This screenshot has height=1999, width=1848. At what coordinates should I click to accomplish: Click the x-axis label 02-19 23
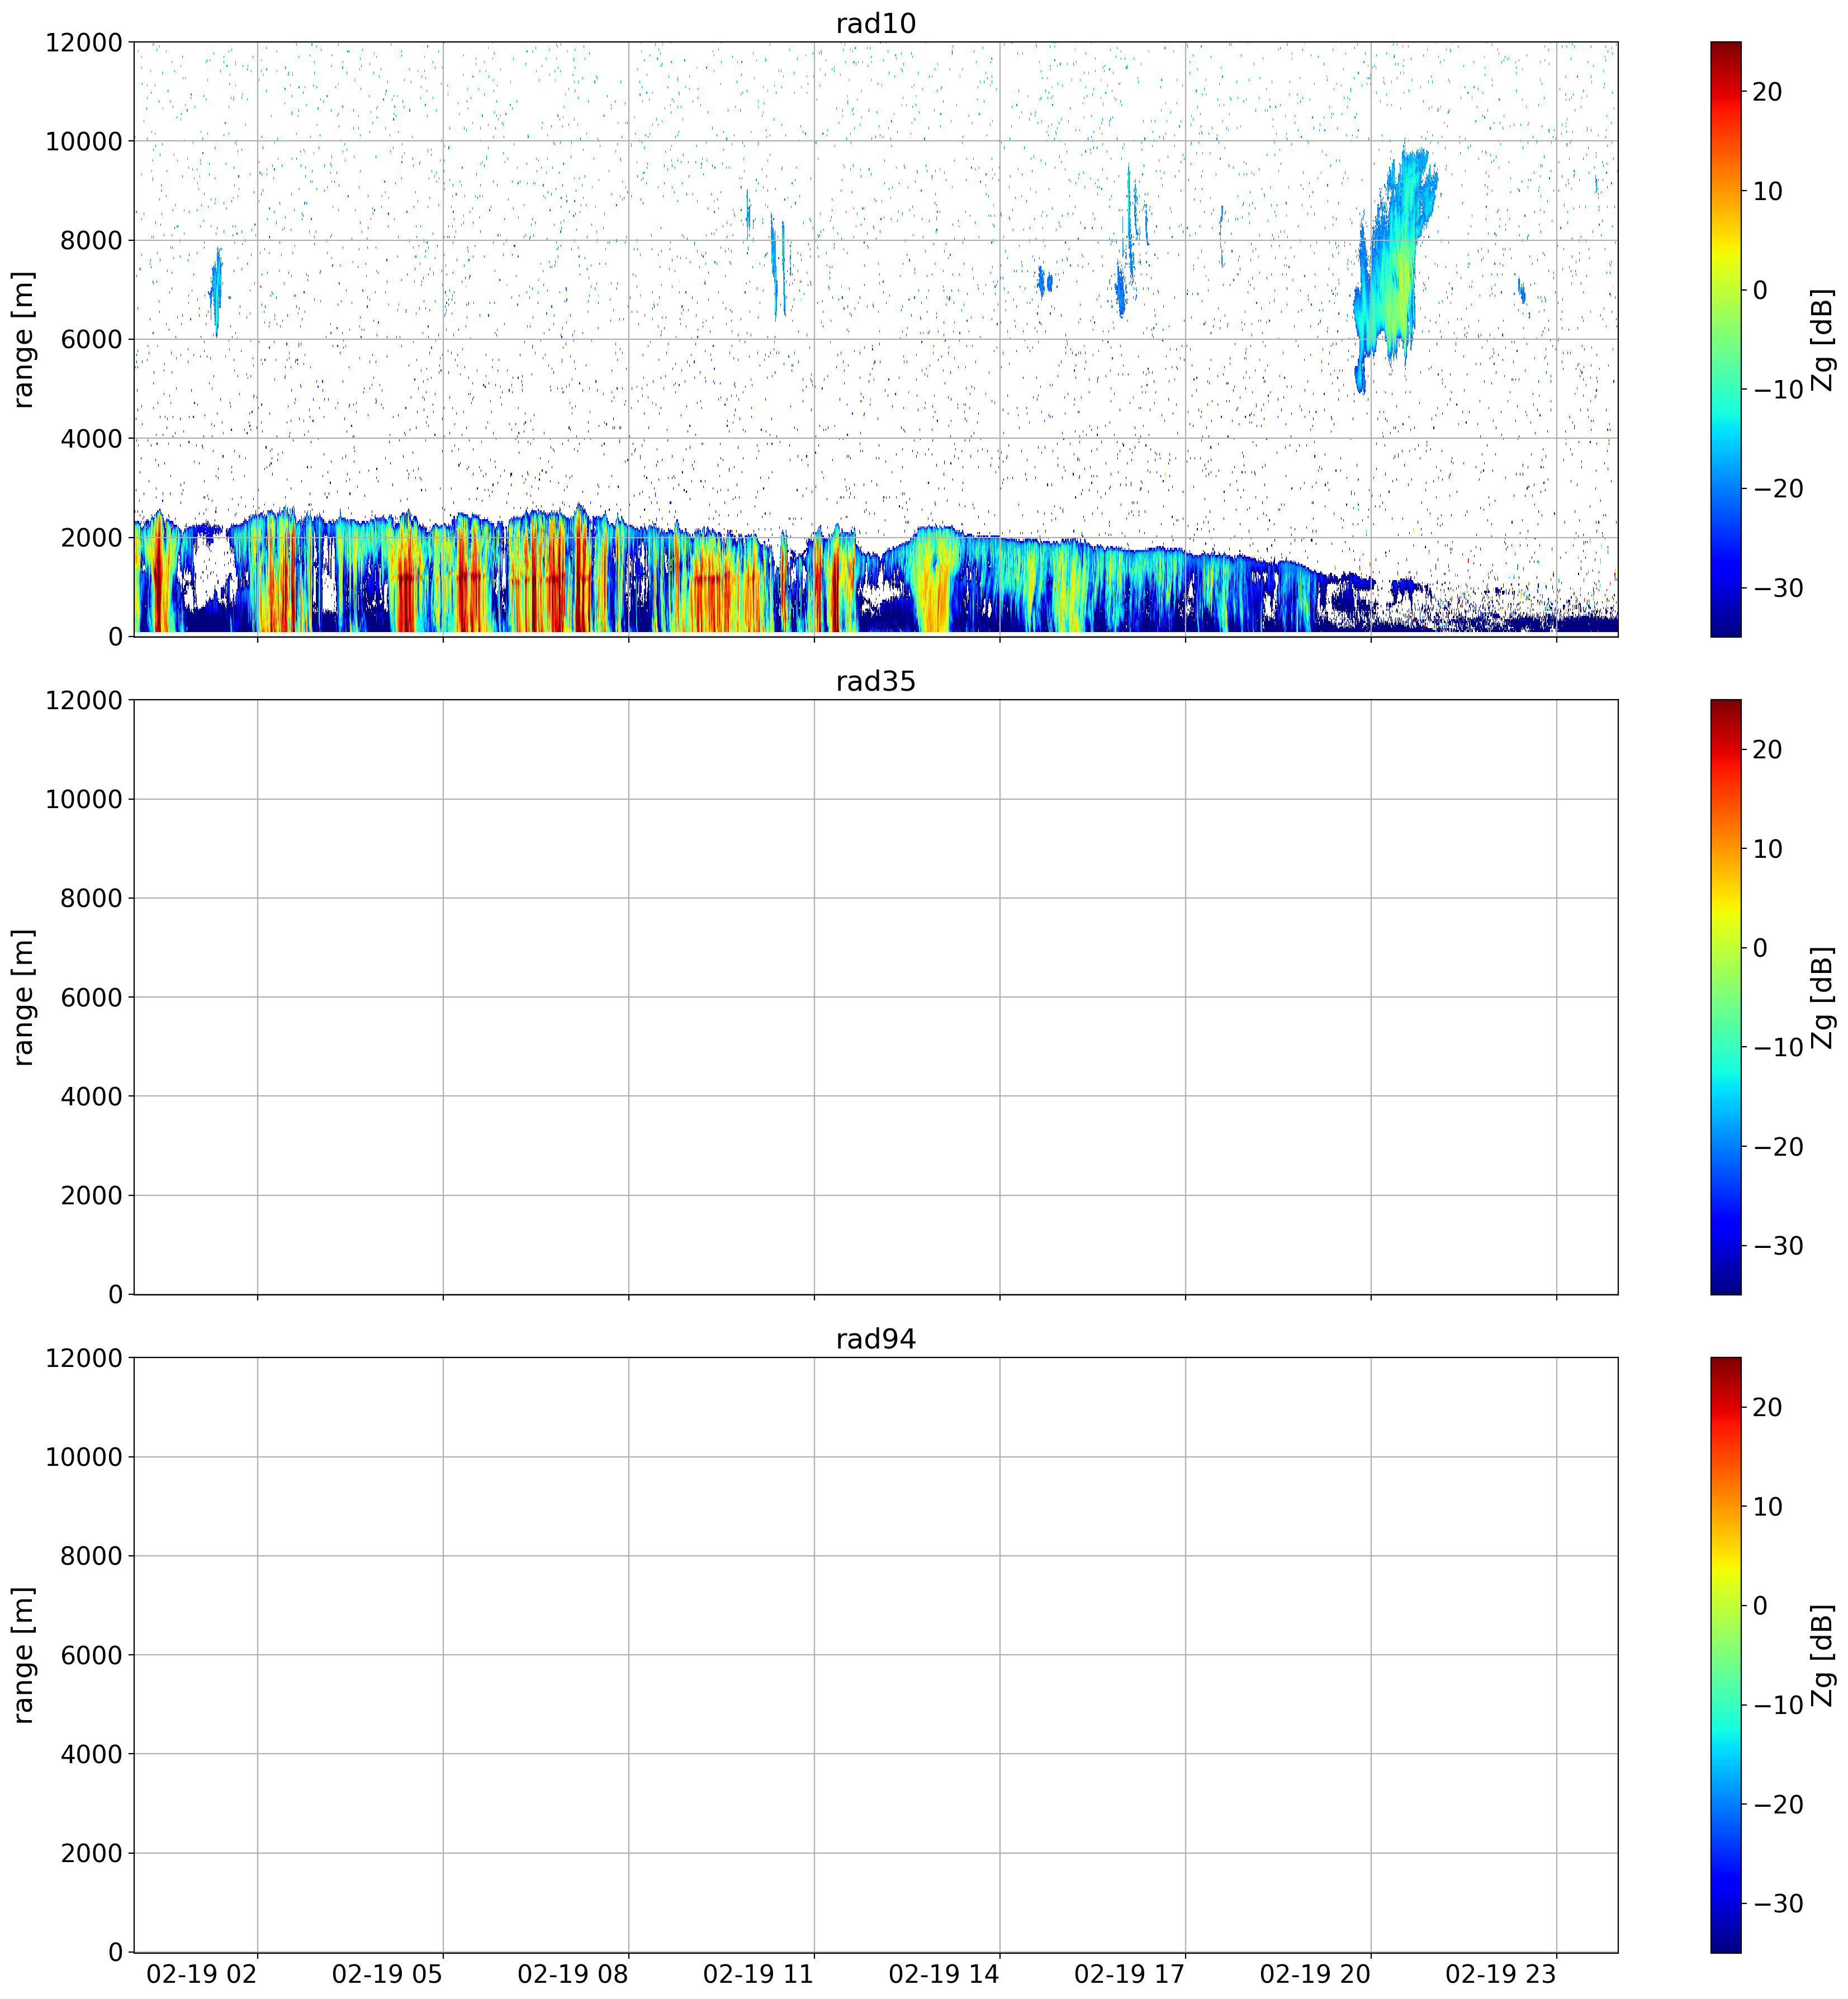point(1501,1974)
